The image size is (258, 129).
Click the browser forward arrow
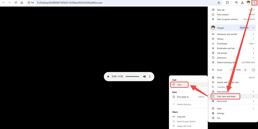10,3
